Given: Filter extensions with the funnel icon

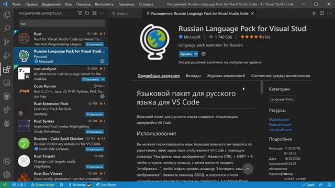Looking at the screenshot, I should [x=80, y=13].
